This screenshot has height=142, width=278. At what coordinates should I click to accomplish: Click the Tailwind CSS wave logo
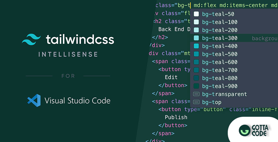tap(31, 39)
